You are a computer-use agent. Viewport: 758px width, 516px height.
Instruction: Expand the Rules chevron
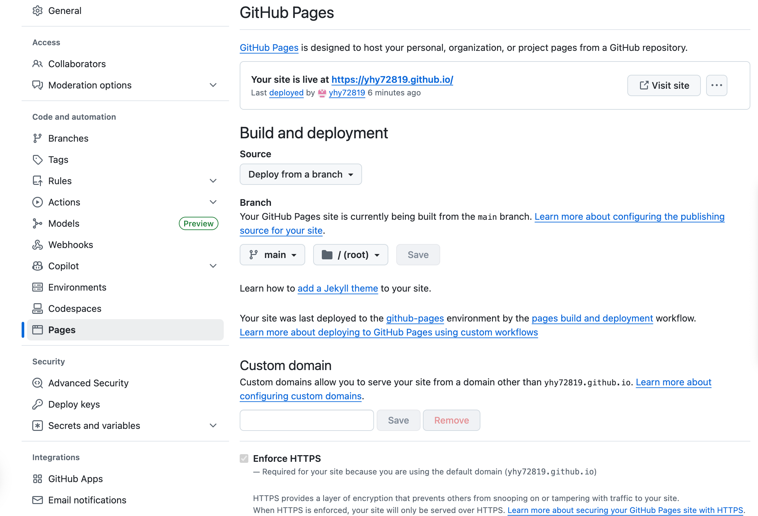(213, 181)
